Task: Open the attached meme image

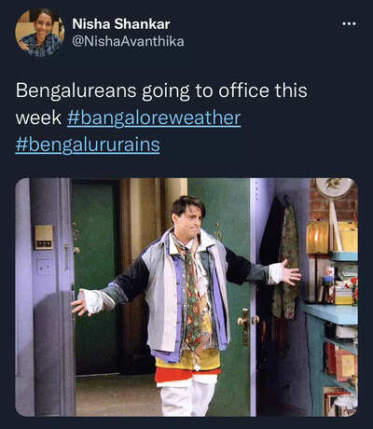Action: (x=186, y=298)
